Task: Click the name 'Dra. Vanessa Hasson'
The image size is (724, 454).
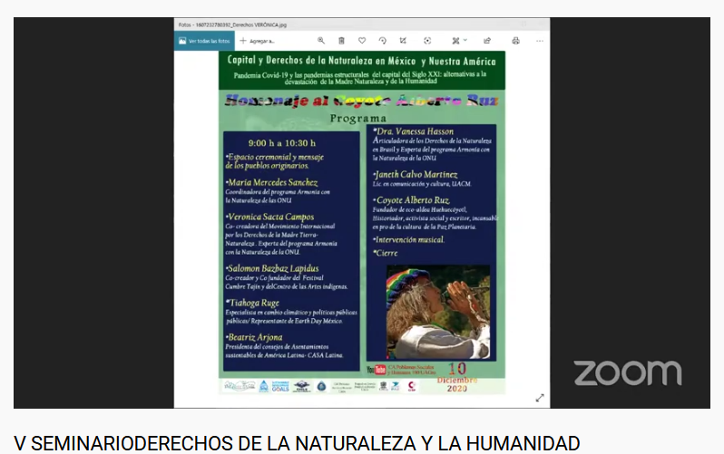Action: tap(414, 131)
